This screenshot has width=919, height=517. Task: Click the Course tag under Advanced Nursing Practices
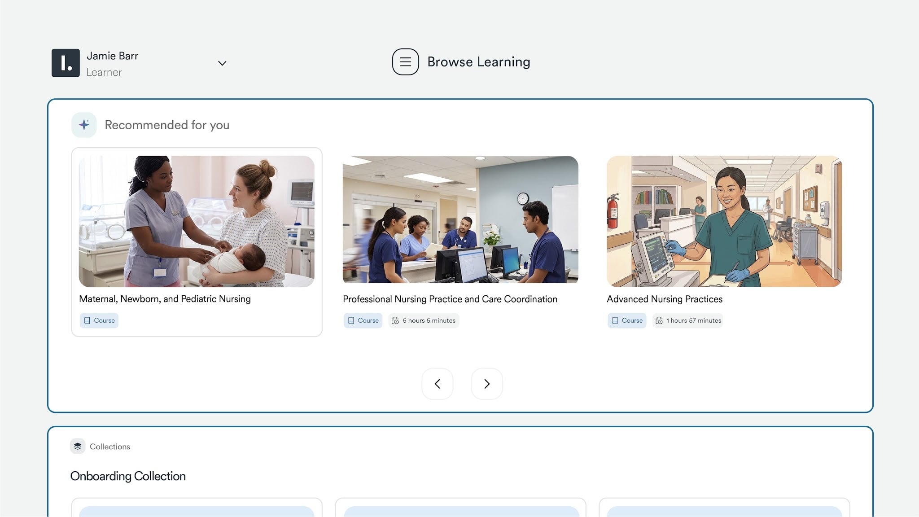click(627, 320)
